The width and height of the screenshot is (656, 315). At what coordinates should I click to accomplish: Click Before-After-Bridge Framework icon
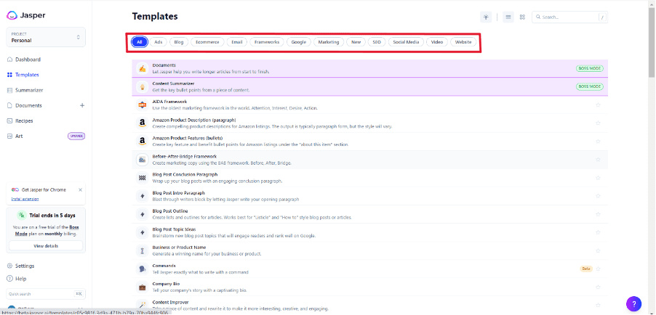143,160
